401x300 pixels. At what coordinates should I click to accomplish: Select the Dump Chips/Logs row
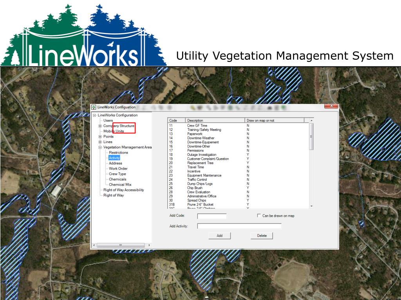pos(238,184)
